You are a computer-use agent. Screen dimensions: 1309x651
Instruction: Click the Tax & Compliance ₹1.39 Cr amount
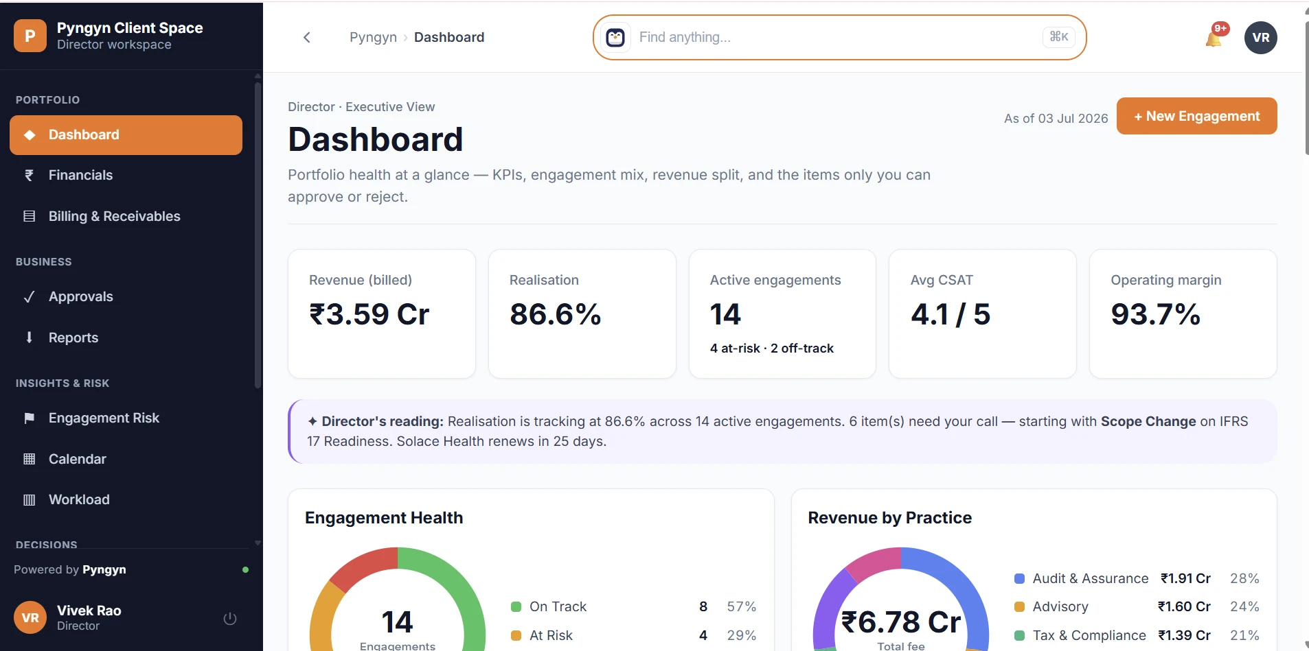(1184, 636)
